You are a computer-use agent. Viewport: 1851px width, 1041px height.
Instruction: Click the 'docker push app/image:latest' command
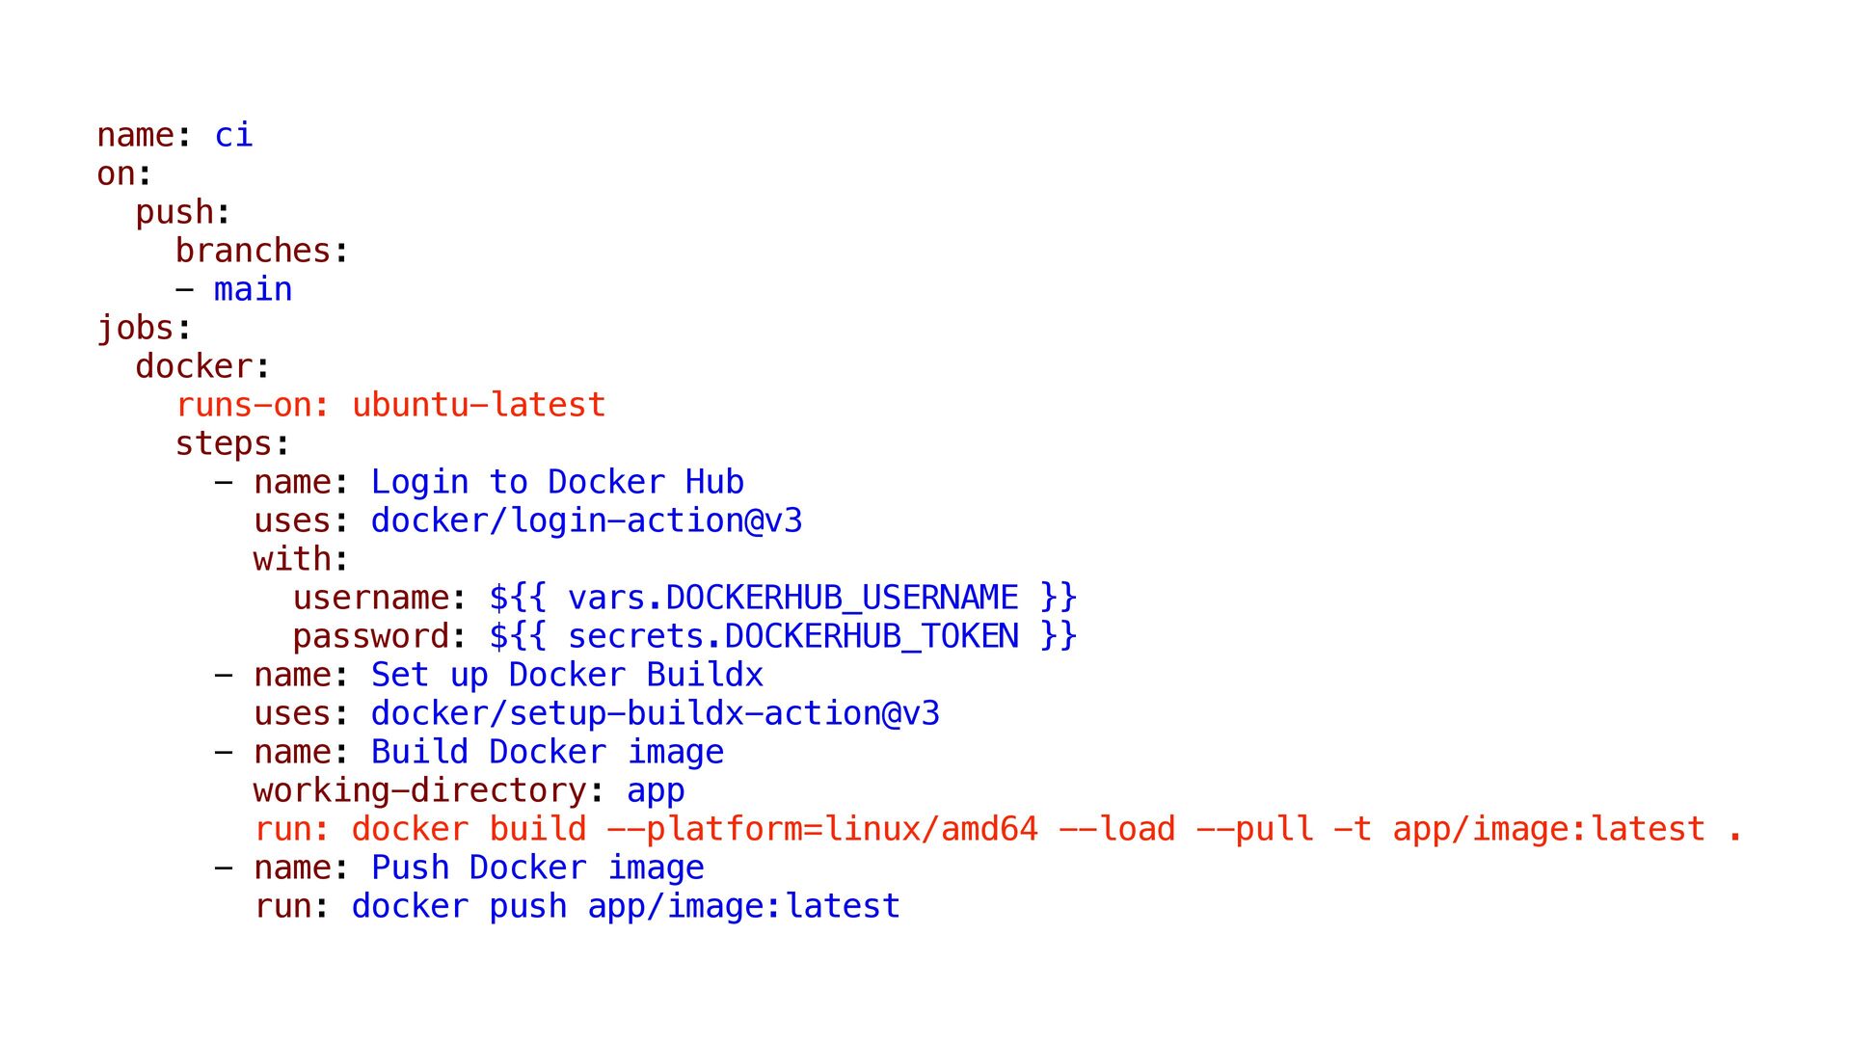pos(626,906)
